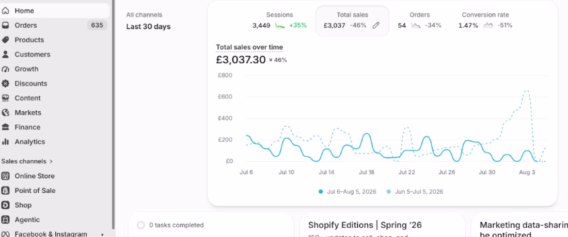
Task: Click the Customers person icon
Action: [x=5, y=55]
